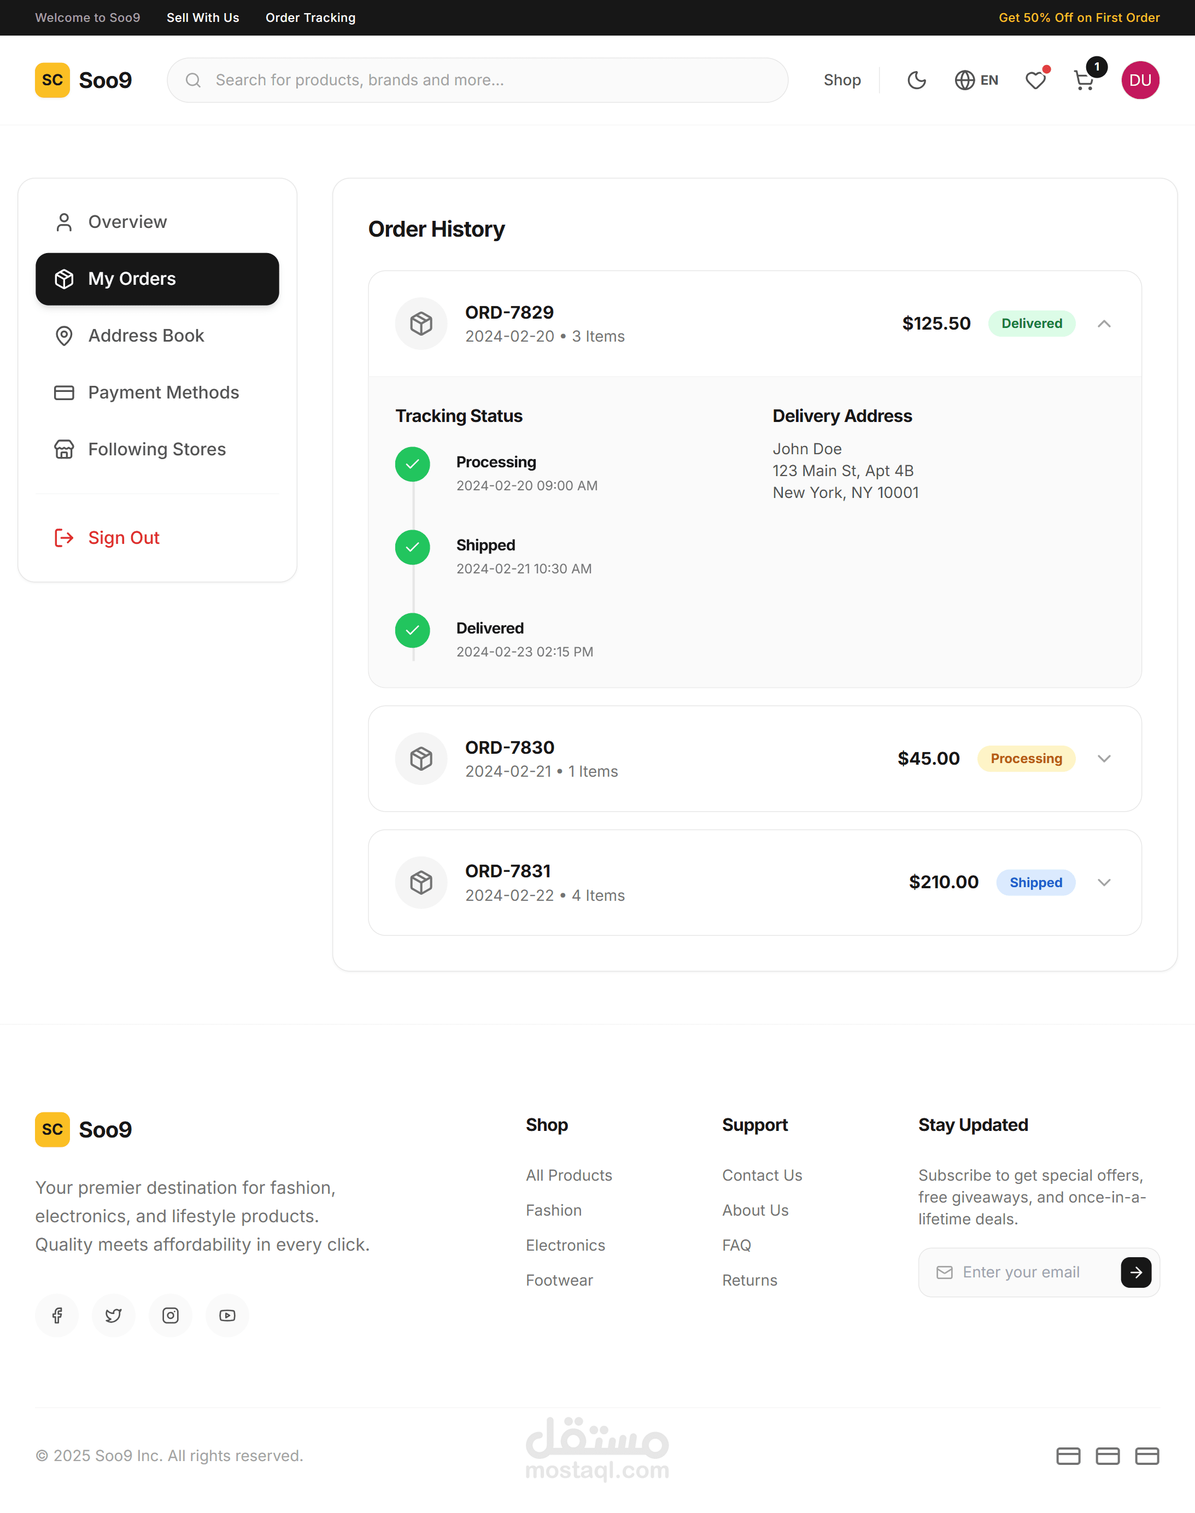Toggle dark mode with the moon icon

(x=917, y=80)
